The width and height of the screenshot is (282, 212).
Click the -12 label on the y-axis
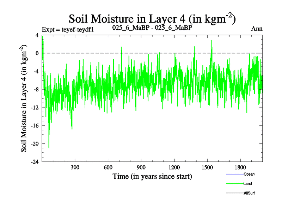pos(34,107)
